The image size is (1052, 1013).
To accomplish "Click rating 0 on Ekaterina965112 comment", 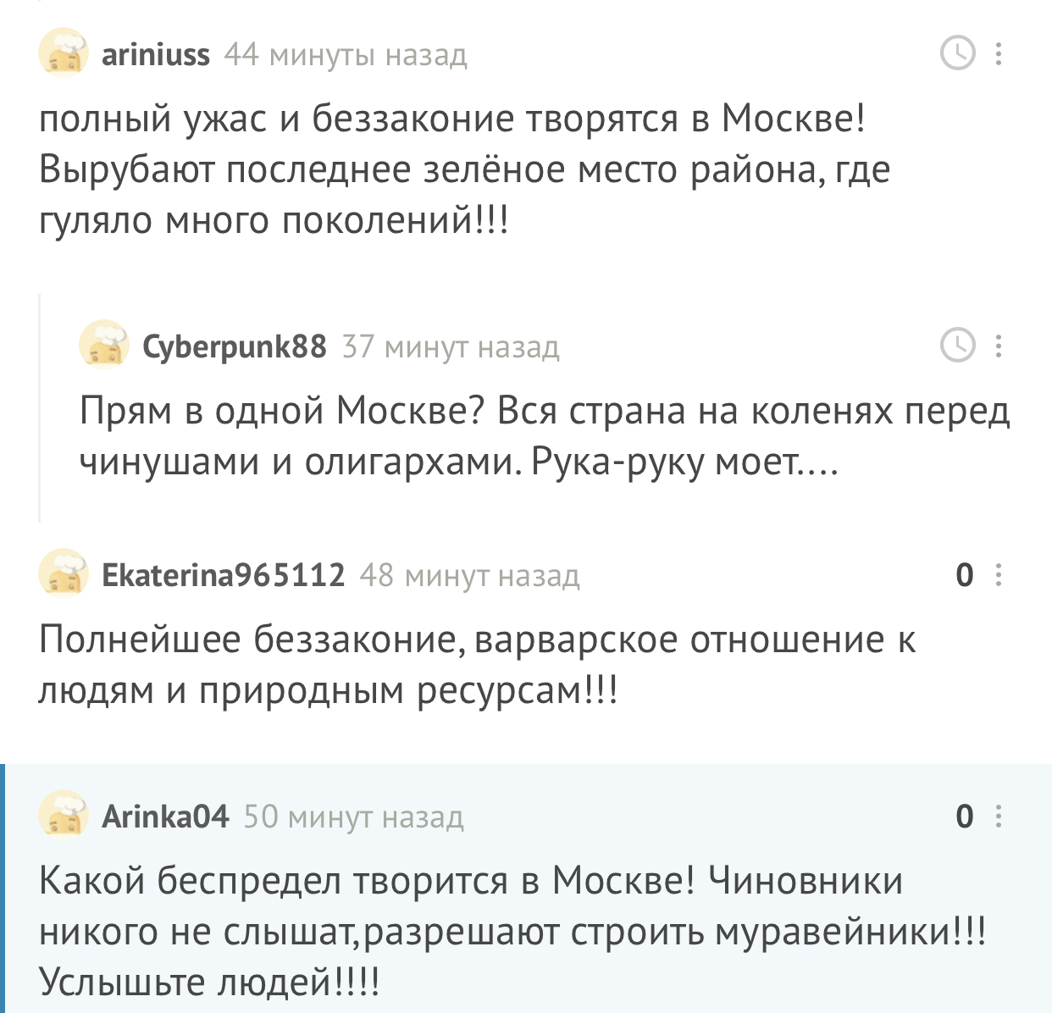I will point(965,575).
